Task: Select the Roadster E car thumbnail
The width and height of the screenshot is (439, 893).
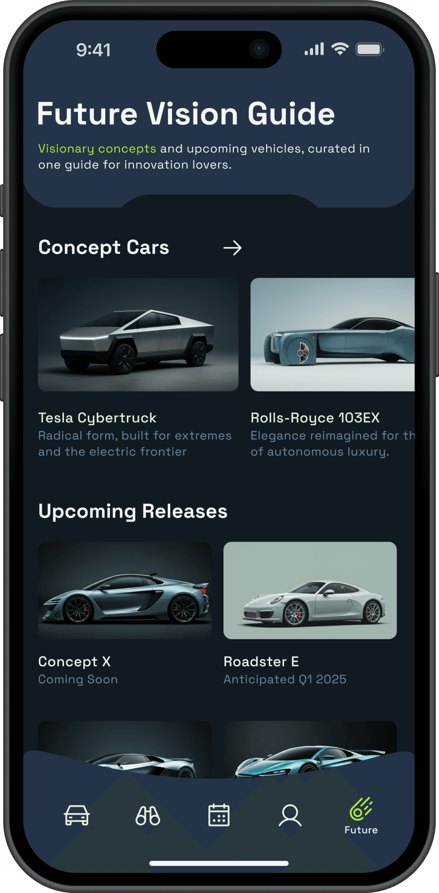Action: pos(310,590)
